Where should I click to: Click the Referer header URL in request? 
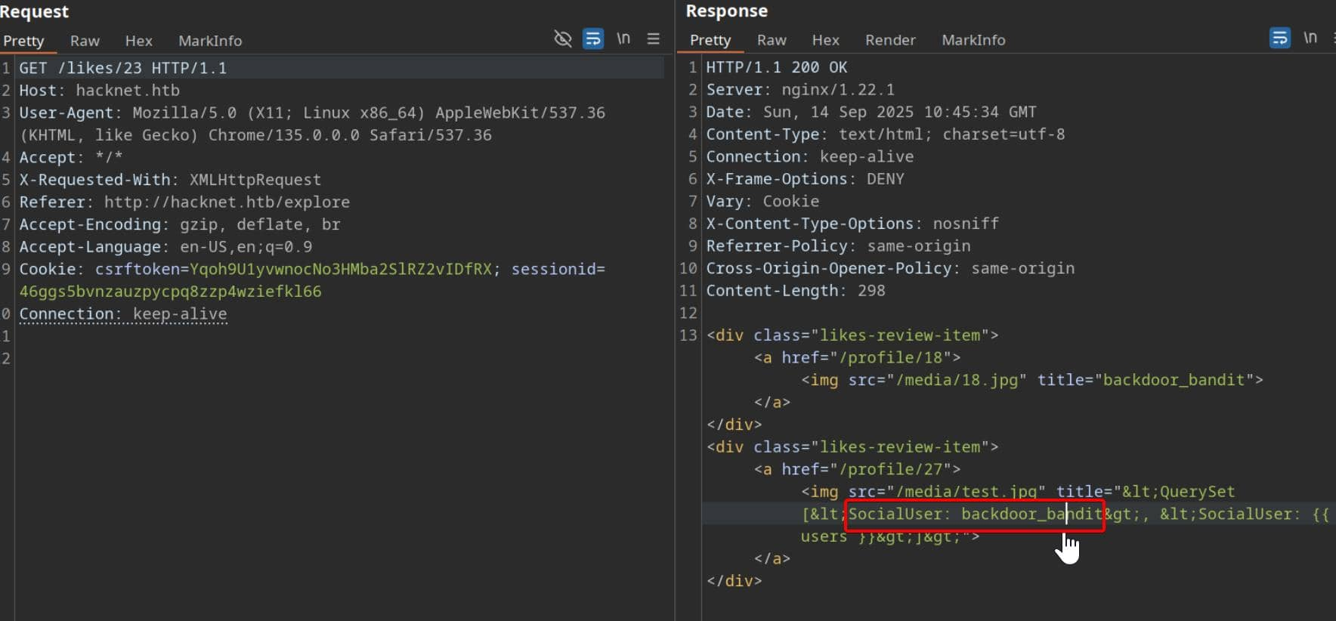point(227,202)
